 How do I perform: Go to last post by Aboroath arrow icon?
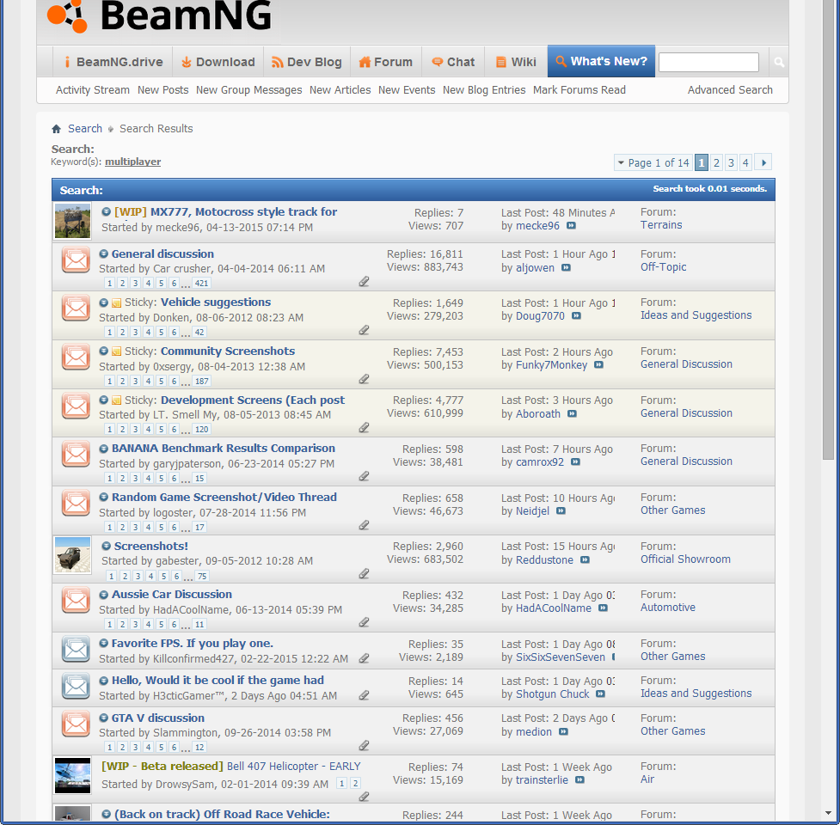(572, 414)
